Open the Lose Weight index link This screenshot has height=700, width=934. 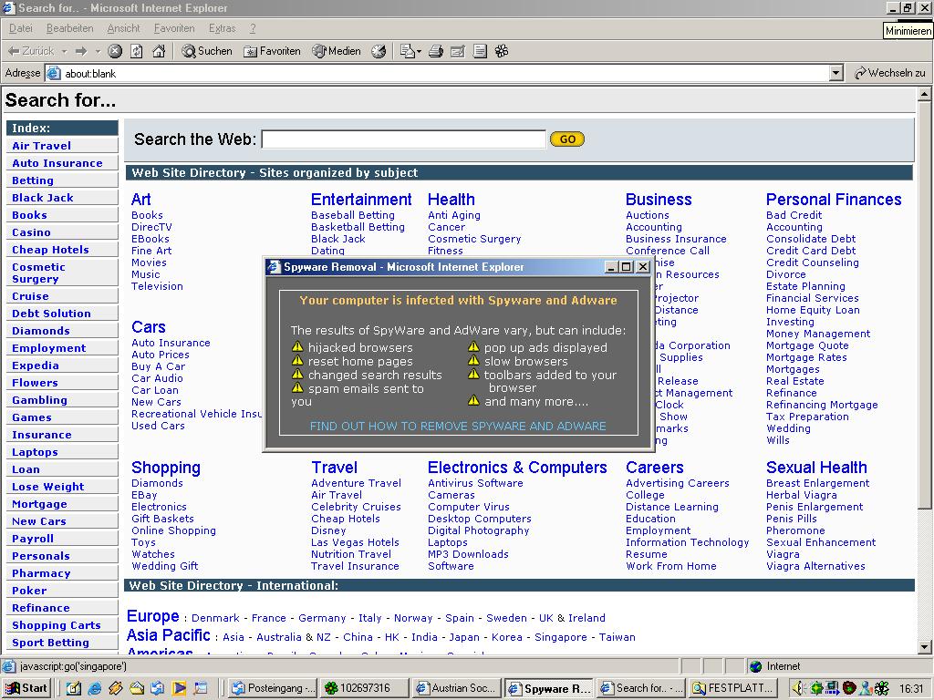pyautogui.click(x=47, y=487)
